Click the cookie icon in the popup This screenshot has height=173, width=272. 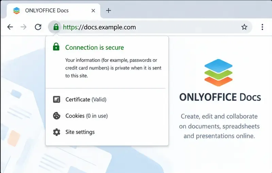(x=56, y=116)
